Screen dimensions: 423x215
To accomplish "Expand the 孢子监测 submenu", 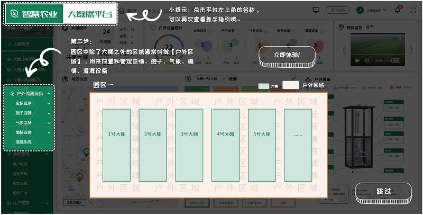I will pyautogui.click(x=49, y=113).
